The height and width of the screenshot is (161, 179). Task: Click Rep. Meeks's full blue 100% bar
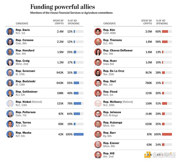click(78, 134)
